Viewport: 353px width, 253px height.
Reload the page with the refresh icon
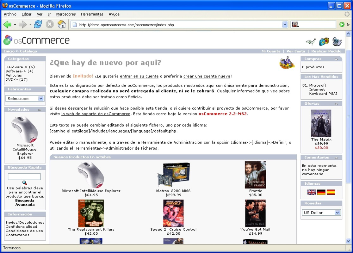[x=38, y=24]
